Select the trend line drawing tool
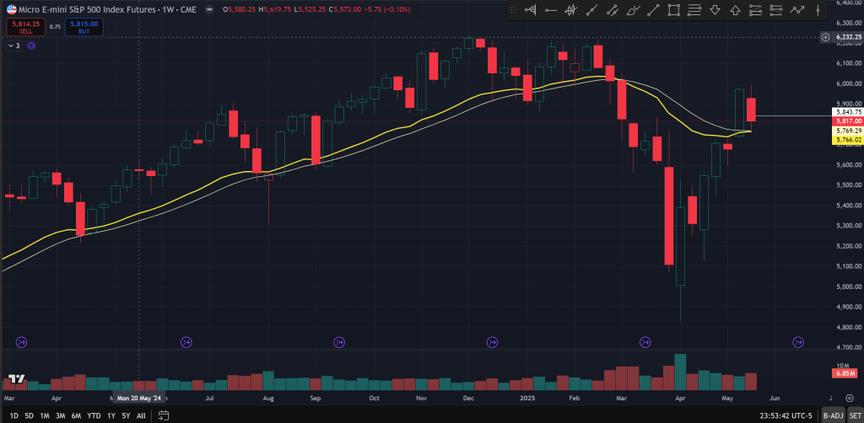This screenshot has height=423, width=864. click(x=591, y=10)
